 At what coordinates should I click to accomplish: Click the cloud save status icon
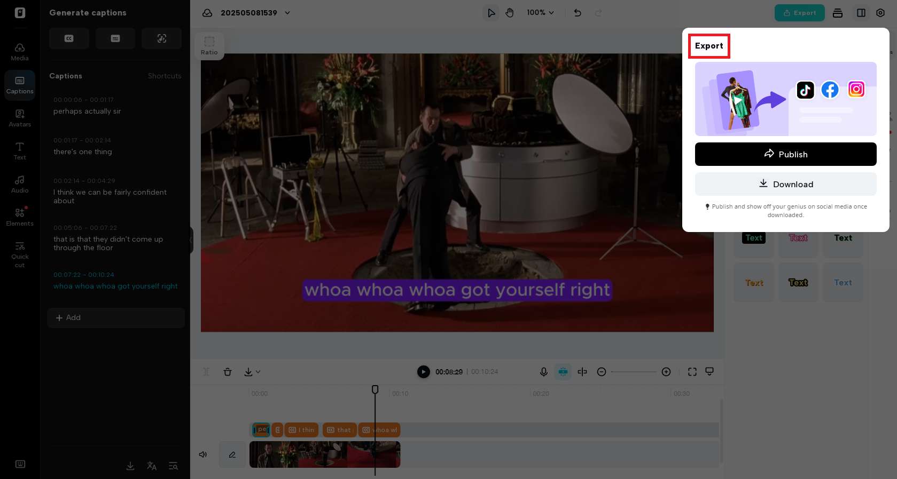pos(207,13)
